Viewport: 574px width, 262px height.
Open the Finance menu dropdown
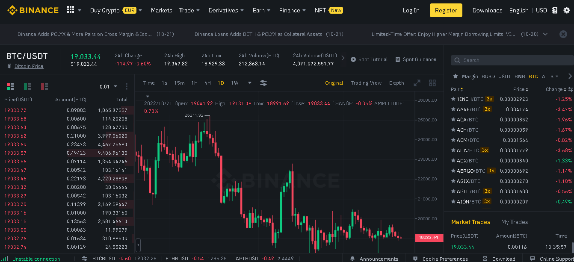[x=293, y=10]
